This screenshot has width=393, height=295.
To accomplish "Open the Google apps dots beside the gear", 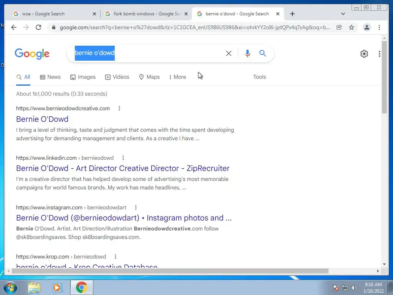I will click(380, 54).
